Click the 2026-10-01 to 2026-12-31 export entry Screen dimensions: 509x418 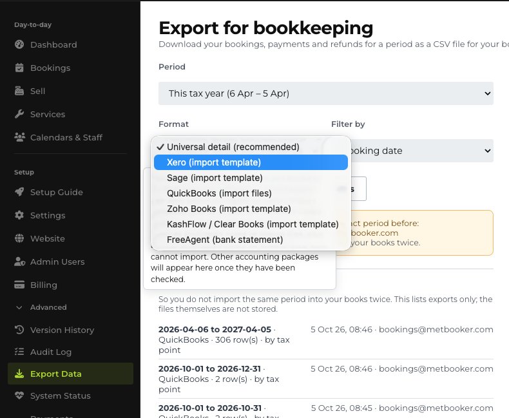(x=326, y=379)
